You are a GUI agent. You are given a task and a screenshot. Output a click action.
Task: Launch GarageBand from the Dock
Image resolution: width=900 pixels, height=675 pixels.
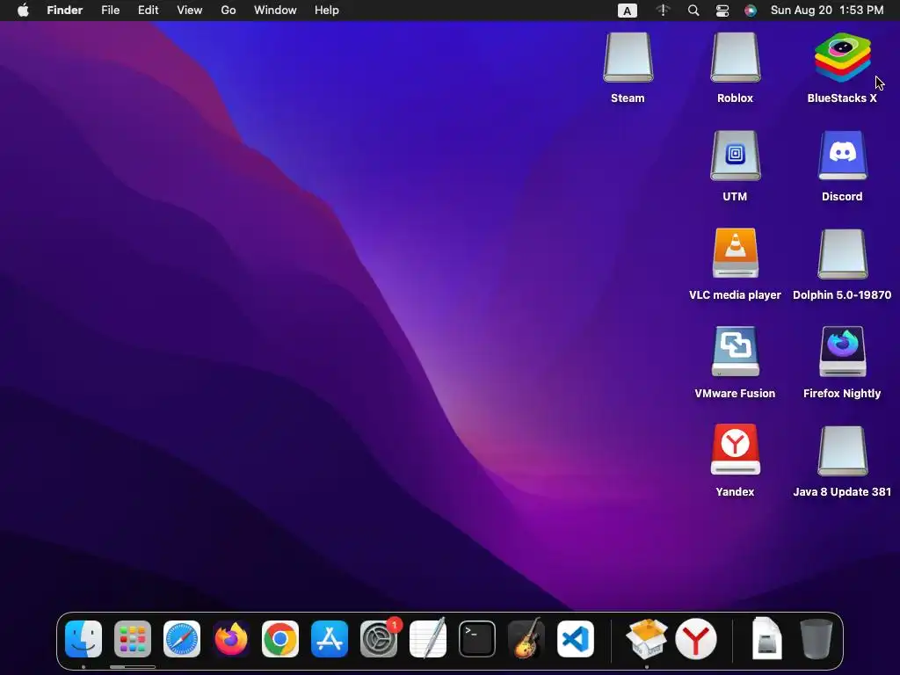[x=526, y=639]
